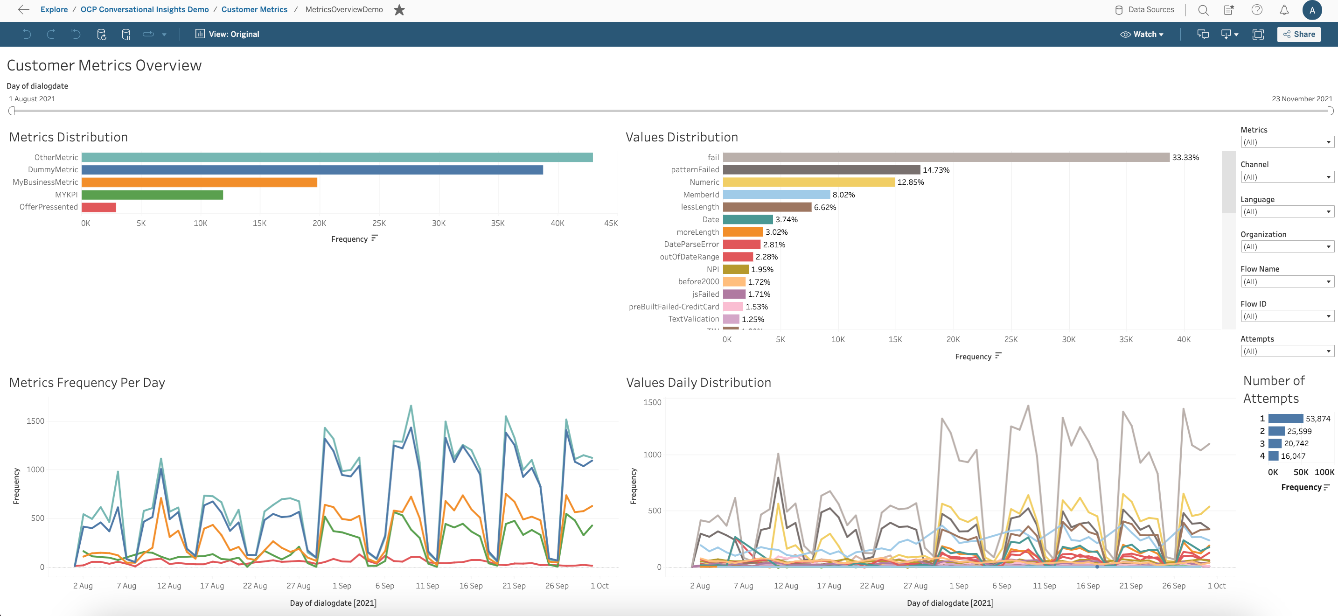Click the search magnifier icon
This screenshot has width=1338, height=616.
pos(1203,10)
